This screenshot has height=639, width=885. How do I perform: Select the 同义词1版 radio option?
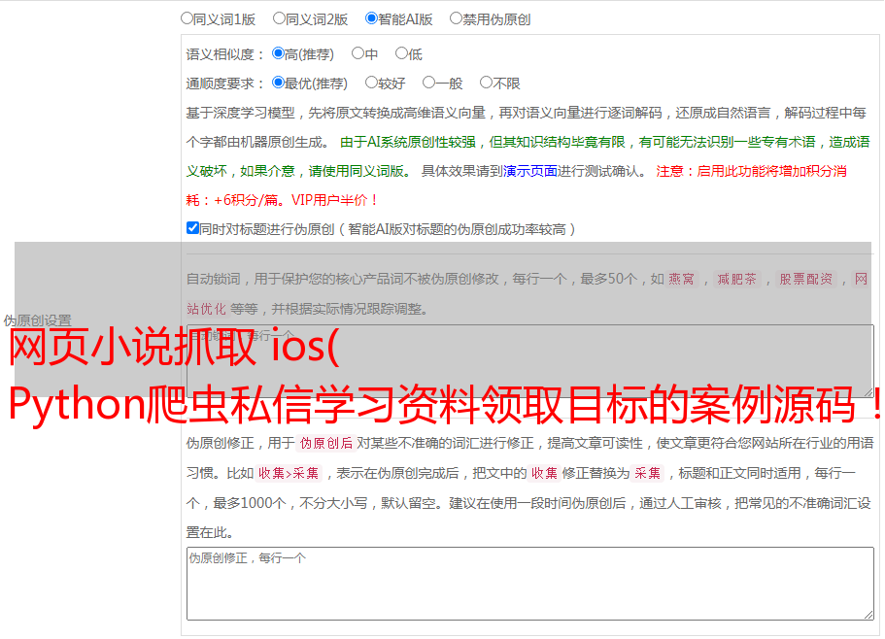187,18
